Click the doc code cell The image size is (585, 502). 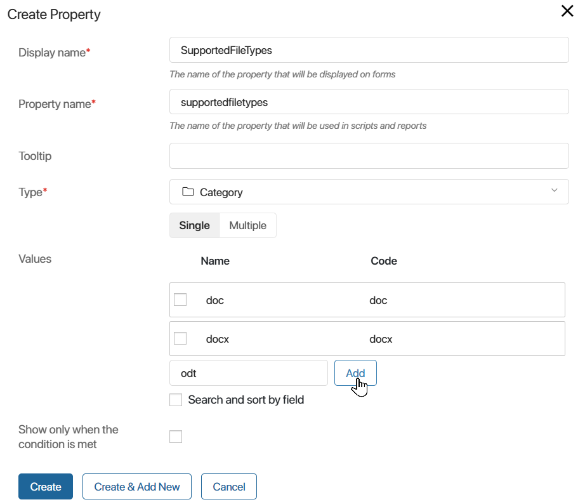378,300
